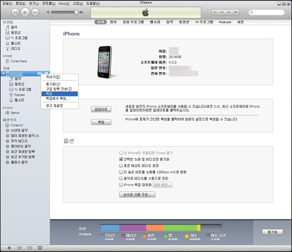This screenshot has width=292, height=252.
Task: Switch to the 정보 tab
Action: 113,22
